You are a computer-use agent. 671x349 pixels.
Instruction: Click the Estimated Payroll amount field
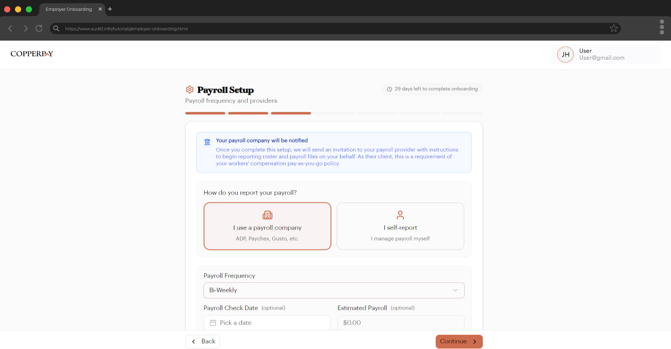pos(401,323)
